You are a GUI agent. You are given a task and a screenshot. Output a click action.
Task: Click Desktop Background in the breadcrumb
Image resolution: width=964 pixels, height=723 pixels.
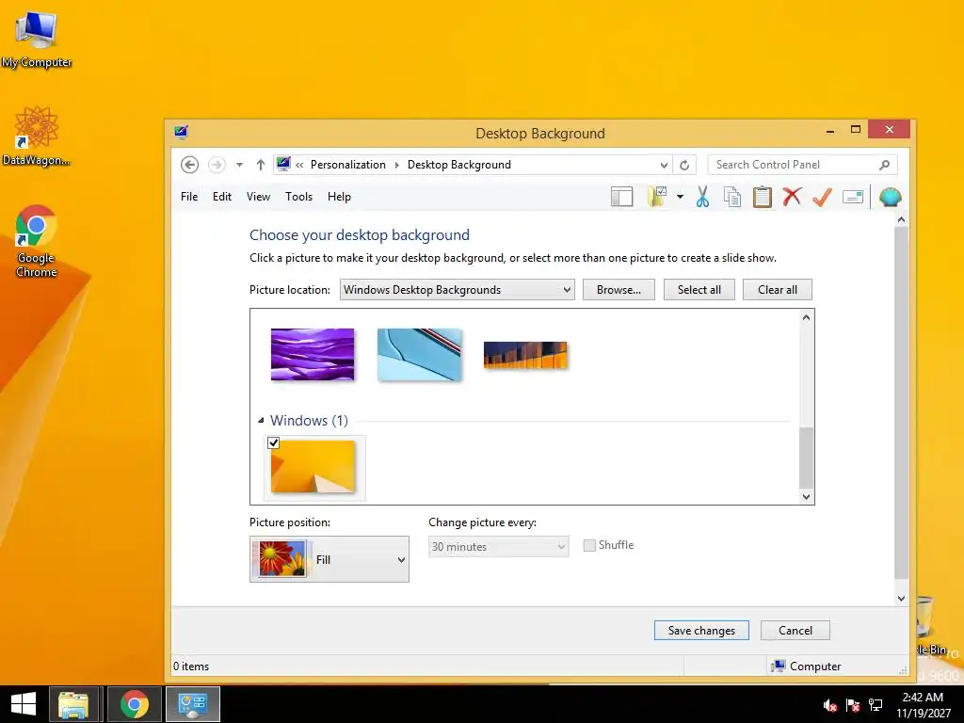click(459, 165)
